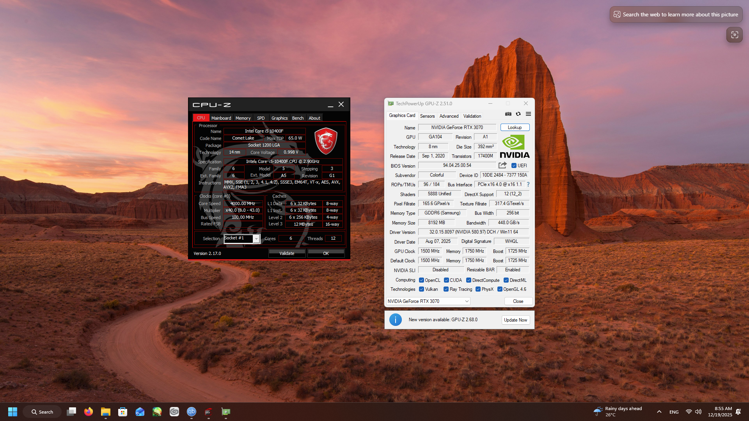Open File Explorer from the taskbar
Screen dimensions: 749x421
[106, 412]
